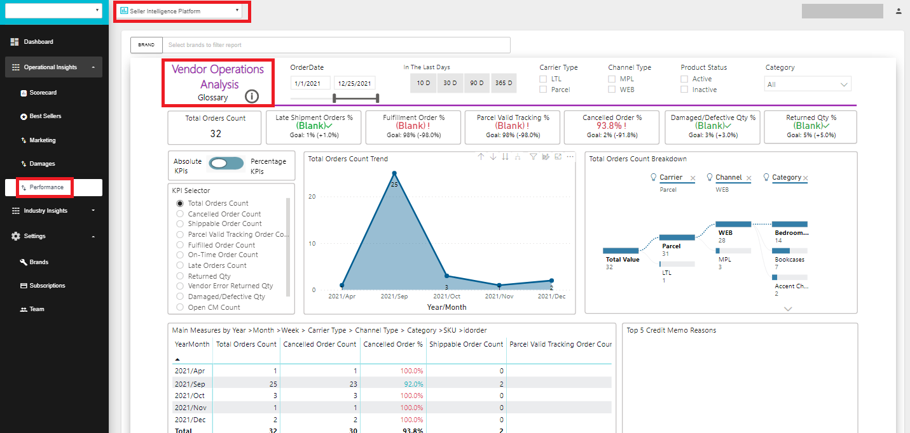Collapse the Settings menu section

(x=53, y=236)
